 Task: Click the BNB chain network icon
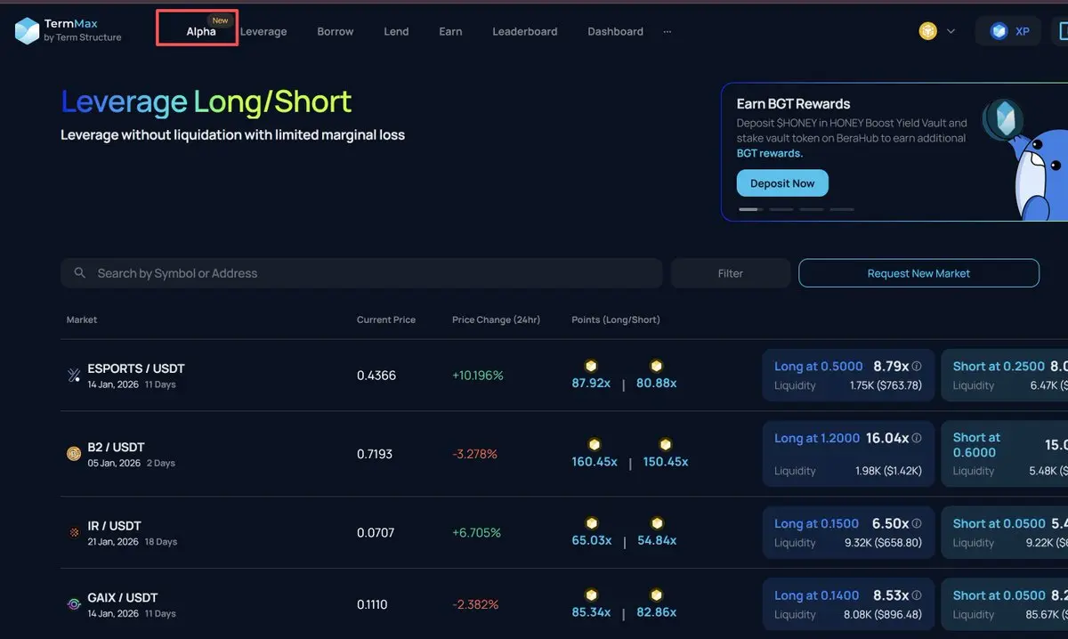point(928,31)
